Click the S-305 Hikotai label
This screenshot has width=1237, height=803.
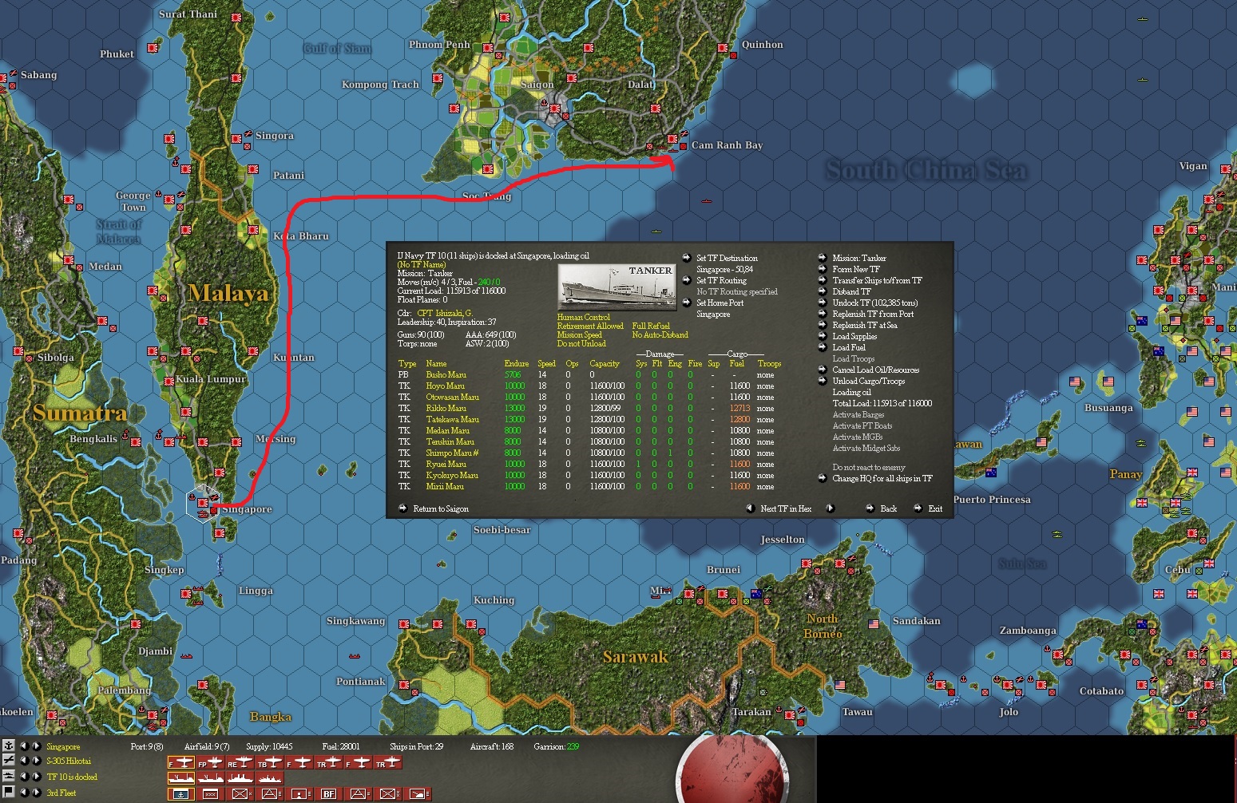click(69, 761)
